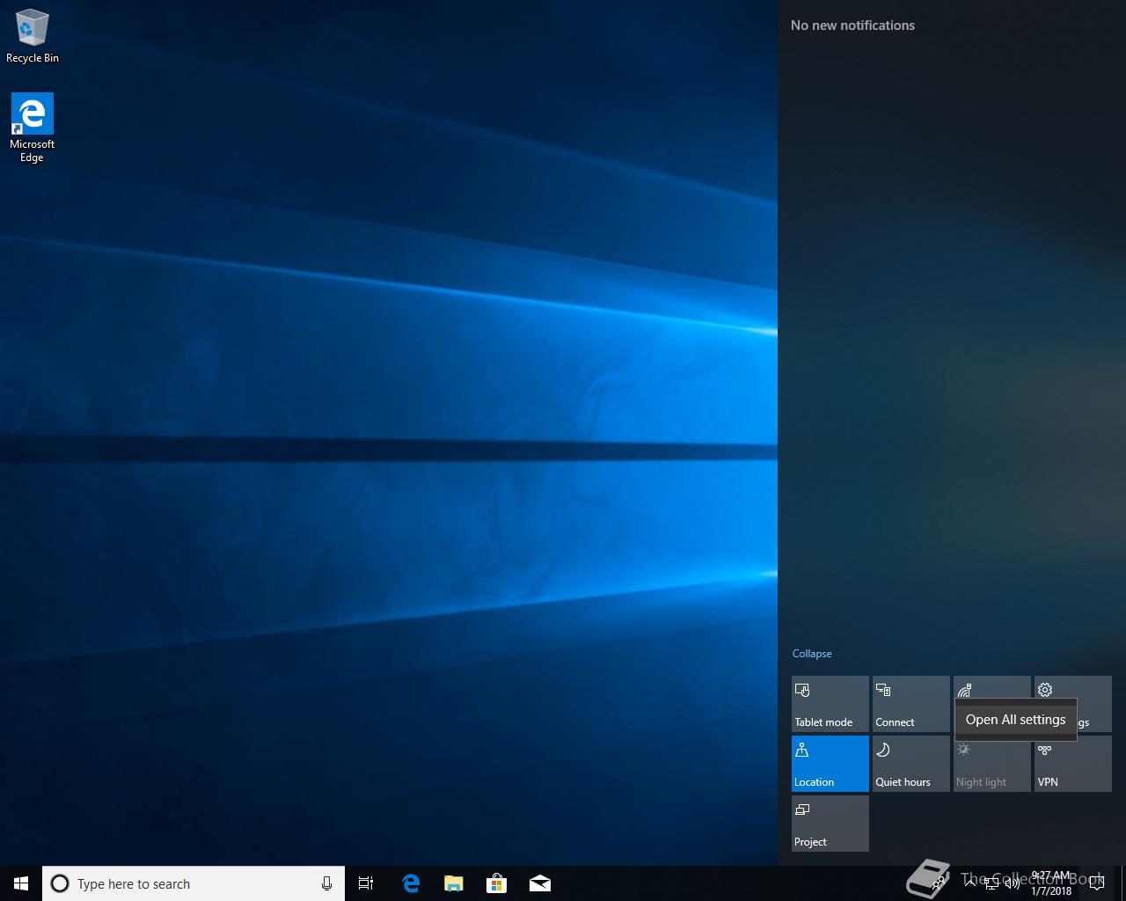Open the People icon in the tray
Screen dimensions: 1126x901
940,883
